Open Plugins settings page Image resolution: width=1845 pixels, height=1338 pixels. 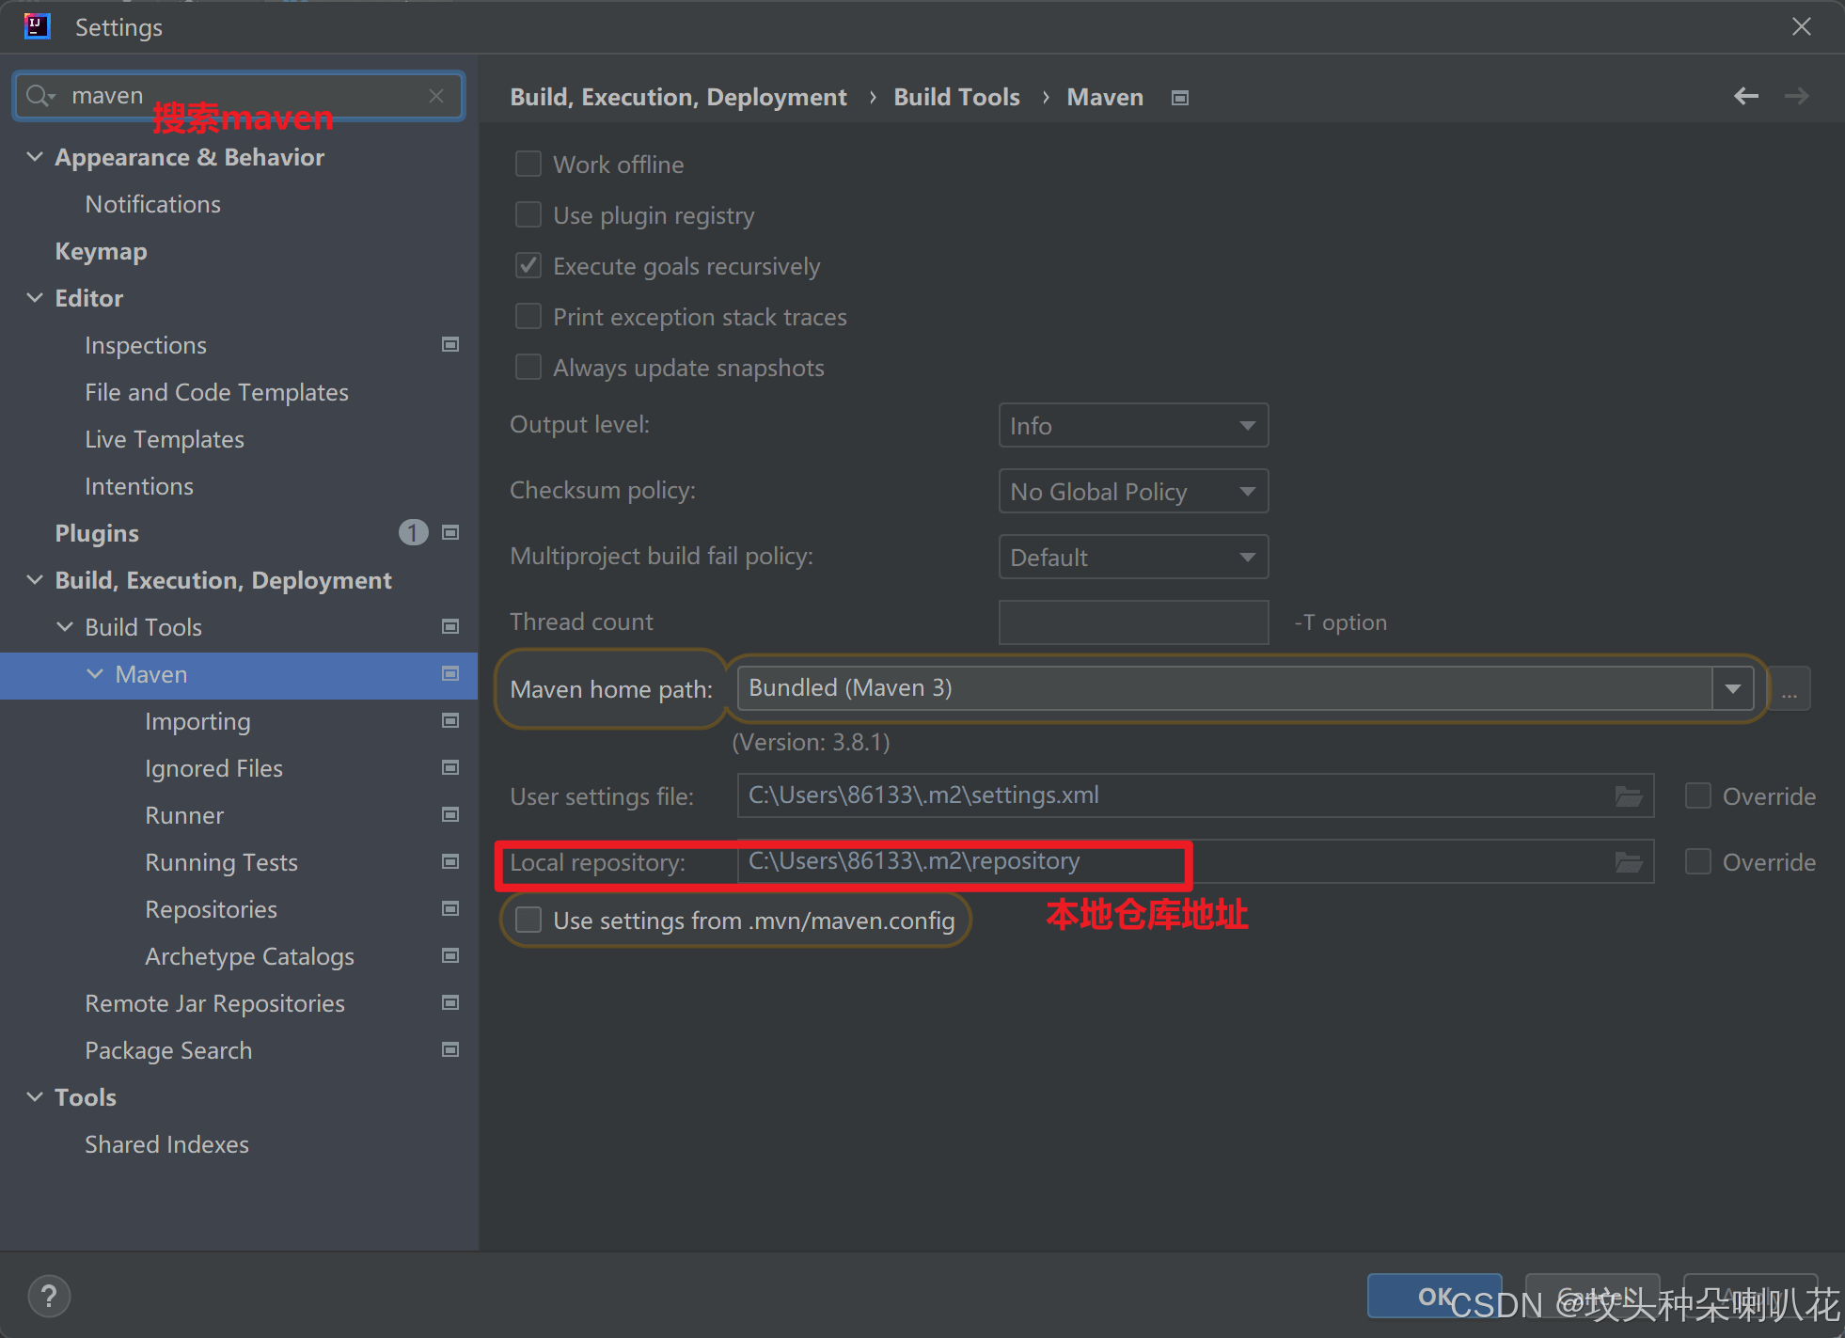pyautogui.click(x=97, y=533)
